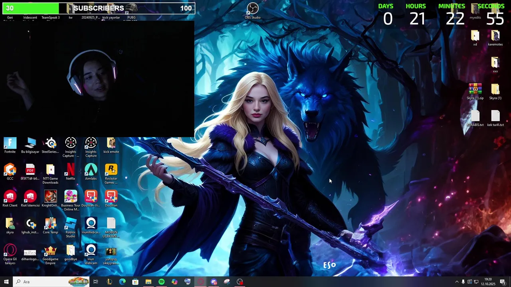Select the Riot İstemcisi desktop icon
The width and height of the screenshot is (511, 287).
(30, 199)
